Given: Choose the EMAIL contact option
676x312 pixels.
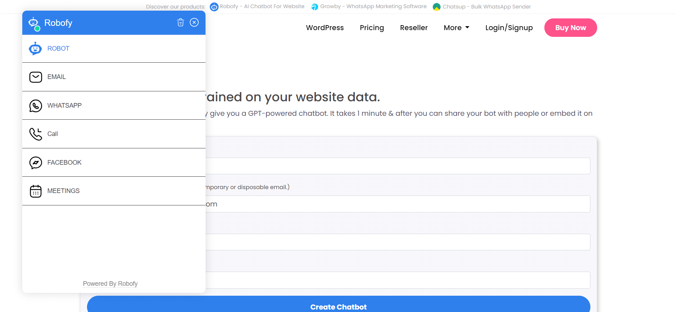Looking at the screenshot, I should point(114,77).
